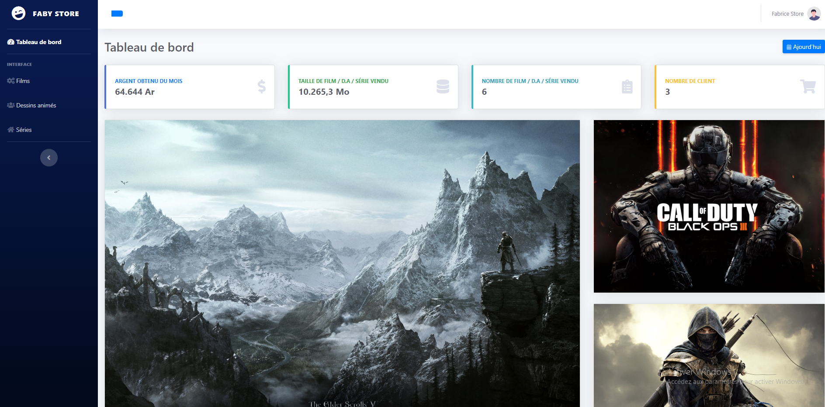Image resolution: width=825 pixels, height=407 pixels.
Task: Click the home icon next to Séries
Action: [11, 130]
